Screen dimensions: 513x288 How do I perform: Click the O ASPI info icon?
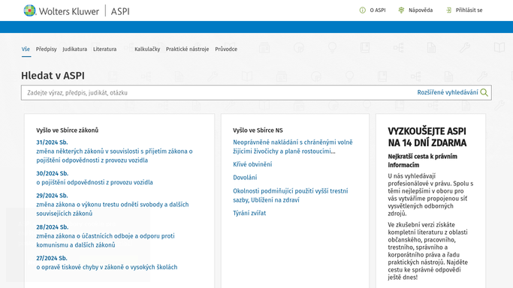pyautogui.click(x=363, y=10)
